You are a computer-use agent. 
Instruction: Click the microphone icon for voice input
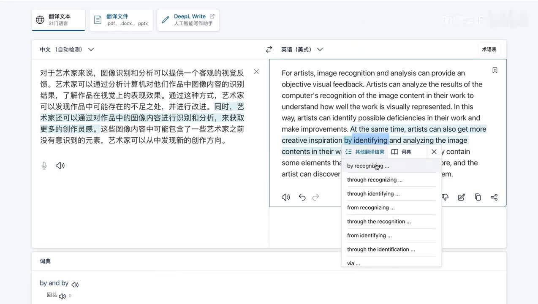[x=44, y=166]
